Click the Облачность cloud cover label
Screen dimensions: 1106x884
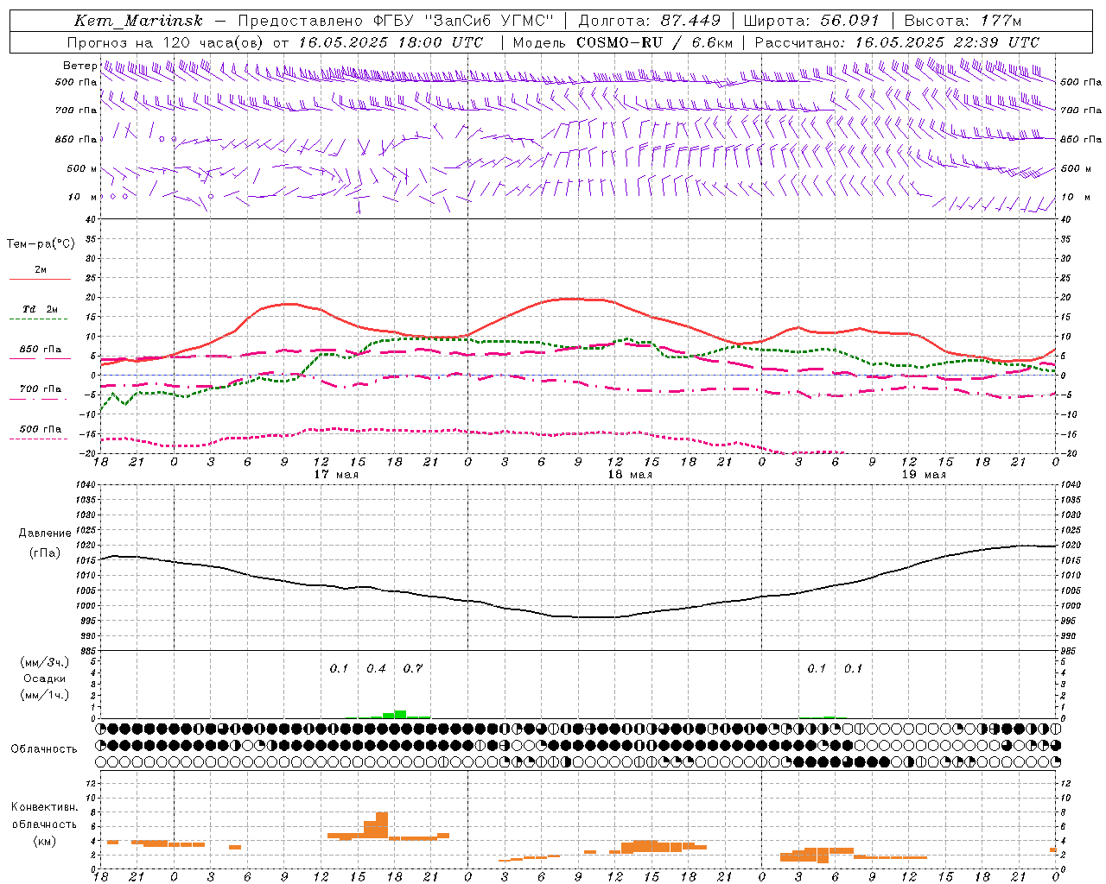(44, 749)
